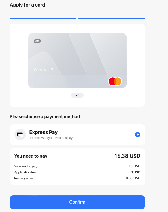Click the first progress step bar
The width and height of the screenshot is (168, 212).
(43, 18)
